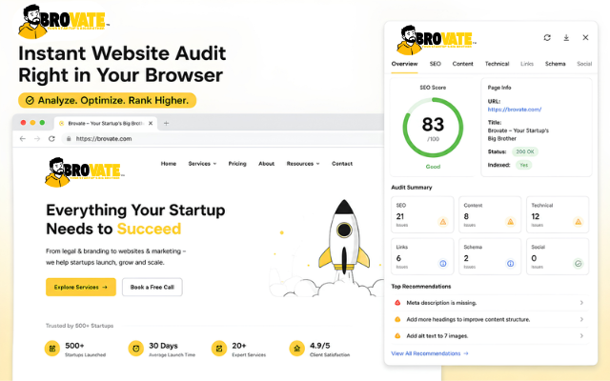This screenshot has height=381, width=610.
Task: Select the Brovate browser tab
Action: click(x=106, y=123)
